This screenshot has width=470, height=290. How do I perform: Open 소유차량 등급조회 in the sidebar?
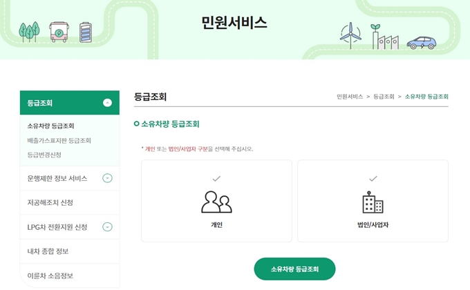point(50,126)
